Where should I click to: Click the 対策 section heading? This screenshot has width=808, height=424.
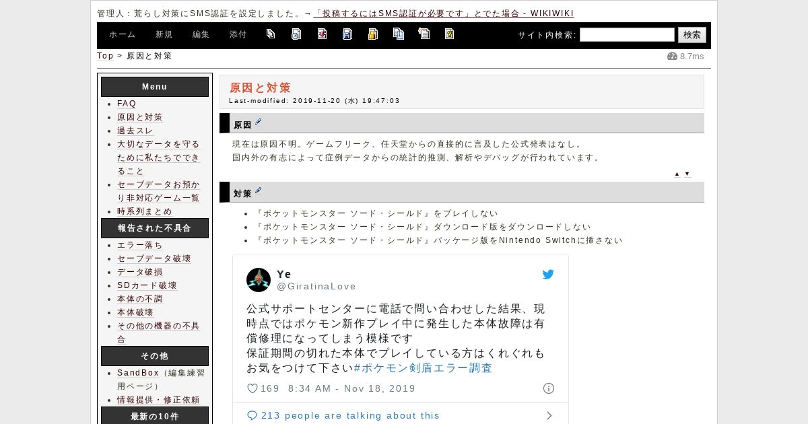click(242, 194)
